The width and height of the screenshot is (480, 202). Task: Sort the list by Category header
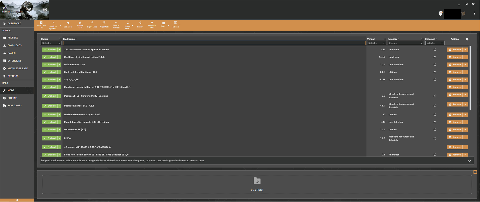pyautogui.click(x=393, y=39)
